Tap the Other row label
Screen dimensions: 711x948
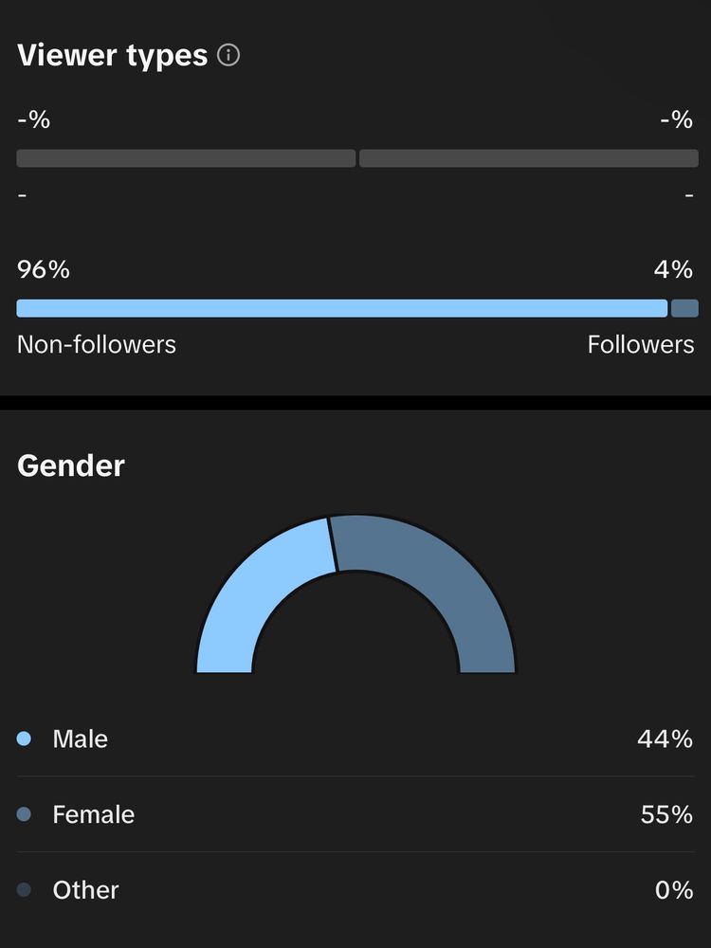[x=85, y=890]
